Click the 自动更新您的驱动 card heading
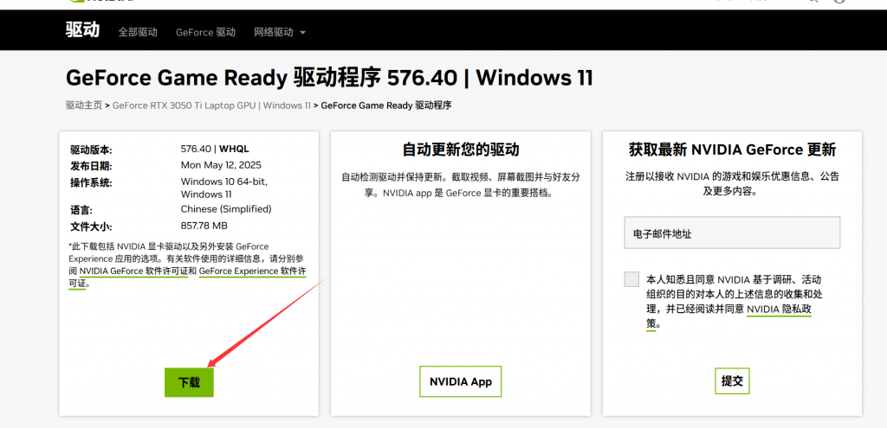 point(461,150)
